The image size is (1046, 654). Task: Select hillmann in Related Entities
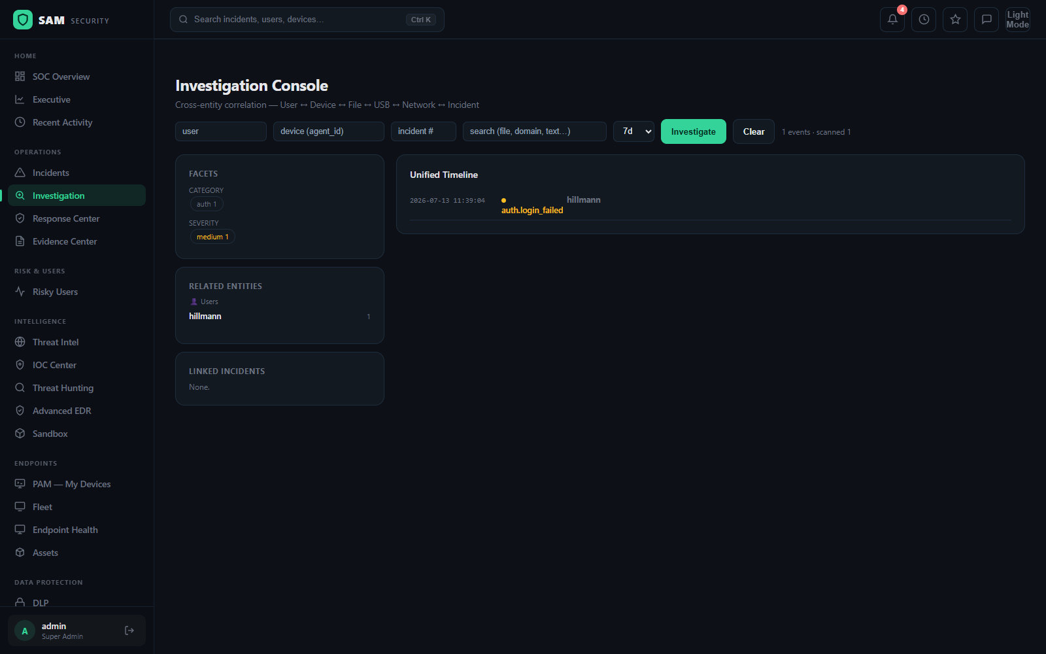(205, 317)
